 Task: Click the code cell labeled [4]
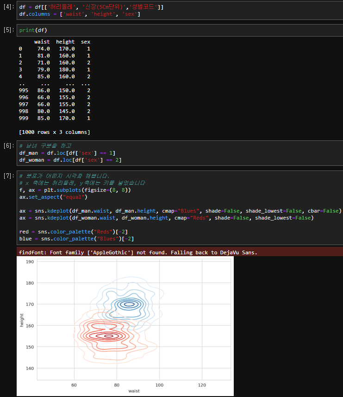[180, 10]
